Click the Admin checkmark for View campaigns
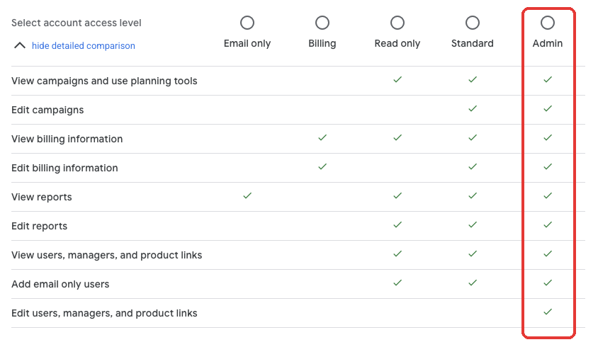Screen dimensions: 598x347 [x=548, y=79]
